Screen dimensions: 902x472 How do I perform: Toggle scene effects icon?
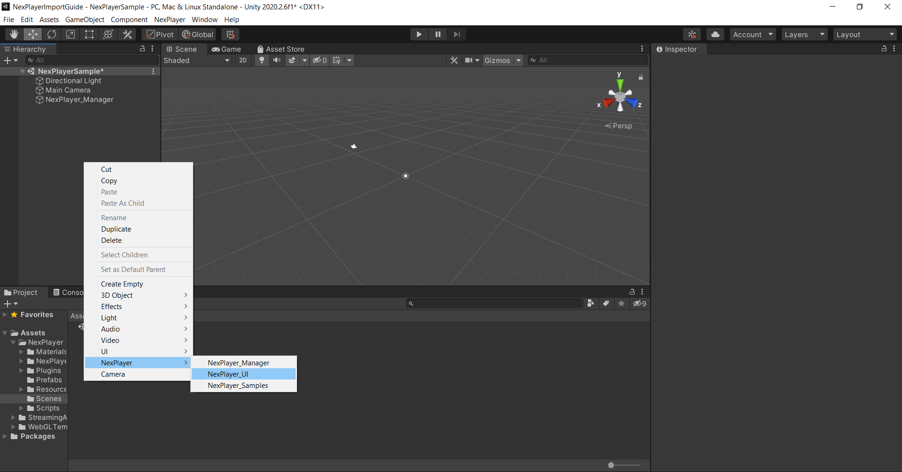point(292,60)
